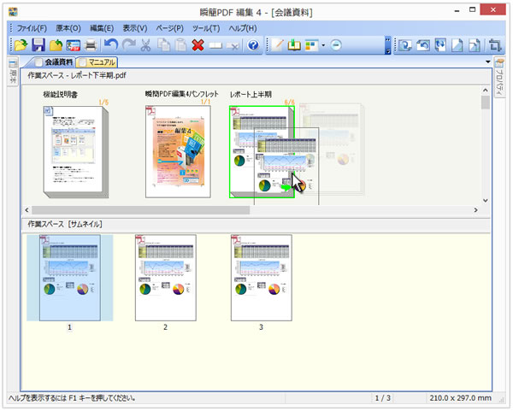The image size is (513, 411).
Task: Click the application icon in title bar
Action: click(13, 12)
